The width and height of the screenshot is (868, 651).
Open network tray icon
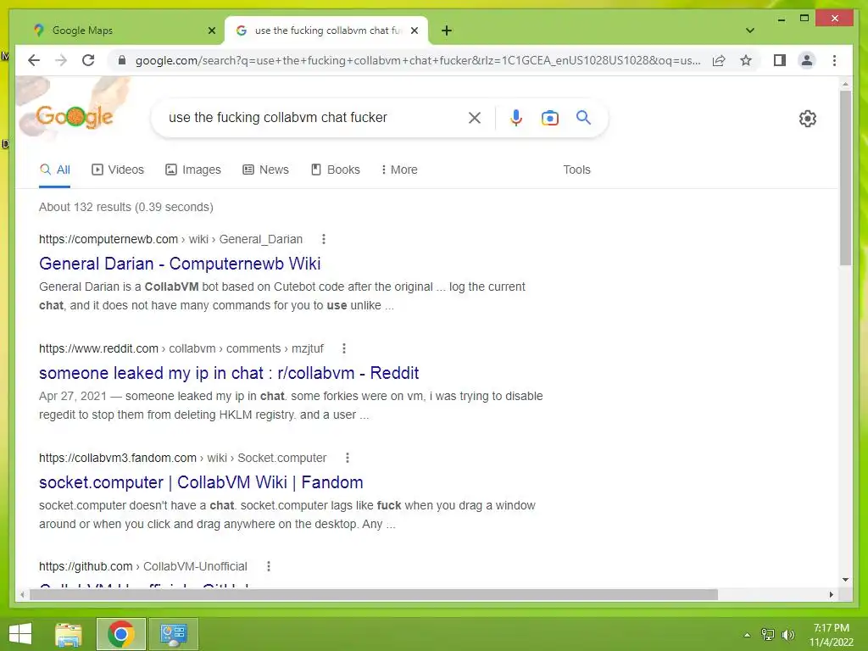point(767,634)
